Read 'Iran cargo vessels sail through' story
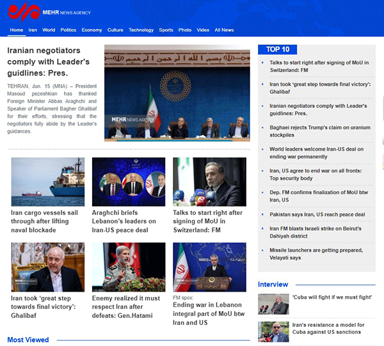 coord(44,221)
